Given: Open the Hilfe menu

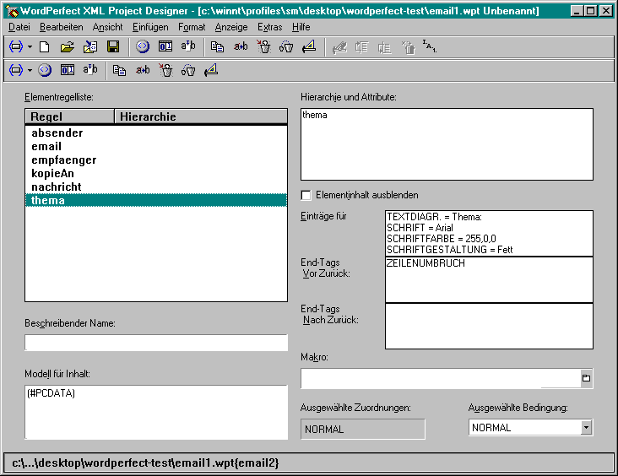Looking at the screenshot, I should pos(301,27).
